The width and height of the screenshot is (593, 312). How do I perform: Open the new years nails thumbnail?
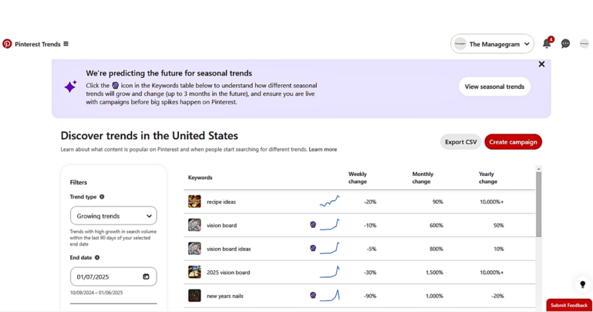[195, 295]
